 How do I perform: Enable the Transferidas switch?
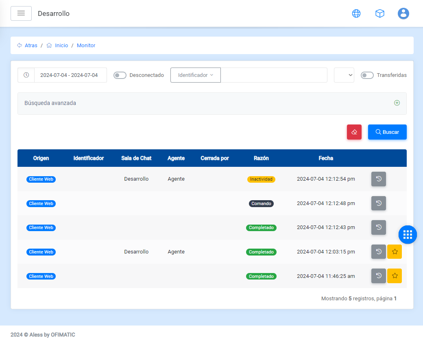pos(367,75)
